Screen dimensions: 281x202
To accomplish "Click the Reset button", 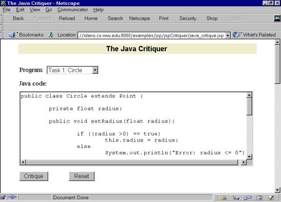I will coord(81,176).
